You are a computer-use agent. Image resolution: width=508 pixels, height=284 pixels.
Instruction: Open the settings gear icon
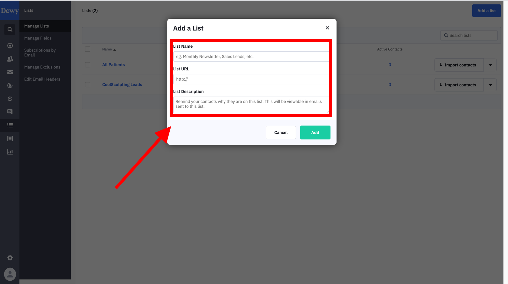(x=10, y=258)
